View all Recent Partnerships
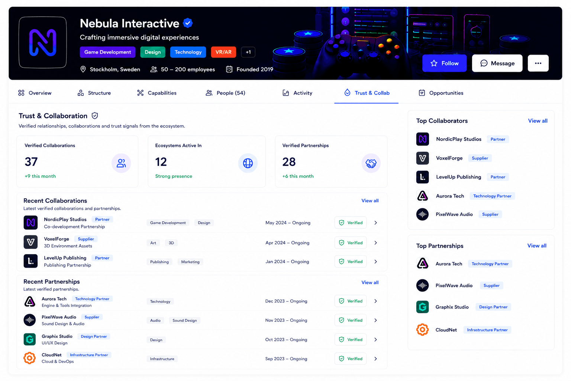The height and width of the screenshot is (381, 571). click(370, 282)
